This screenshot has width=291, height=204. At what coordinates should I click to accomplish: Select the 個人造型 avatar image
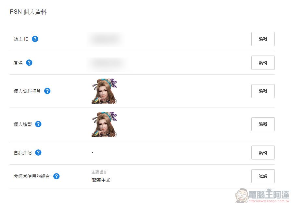tap(104, 124)
